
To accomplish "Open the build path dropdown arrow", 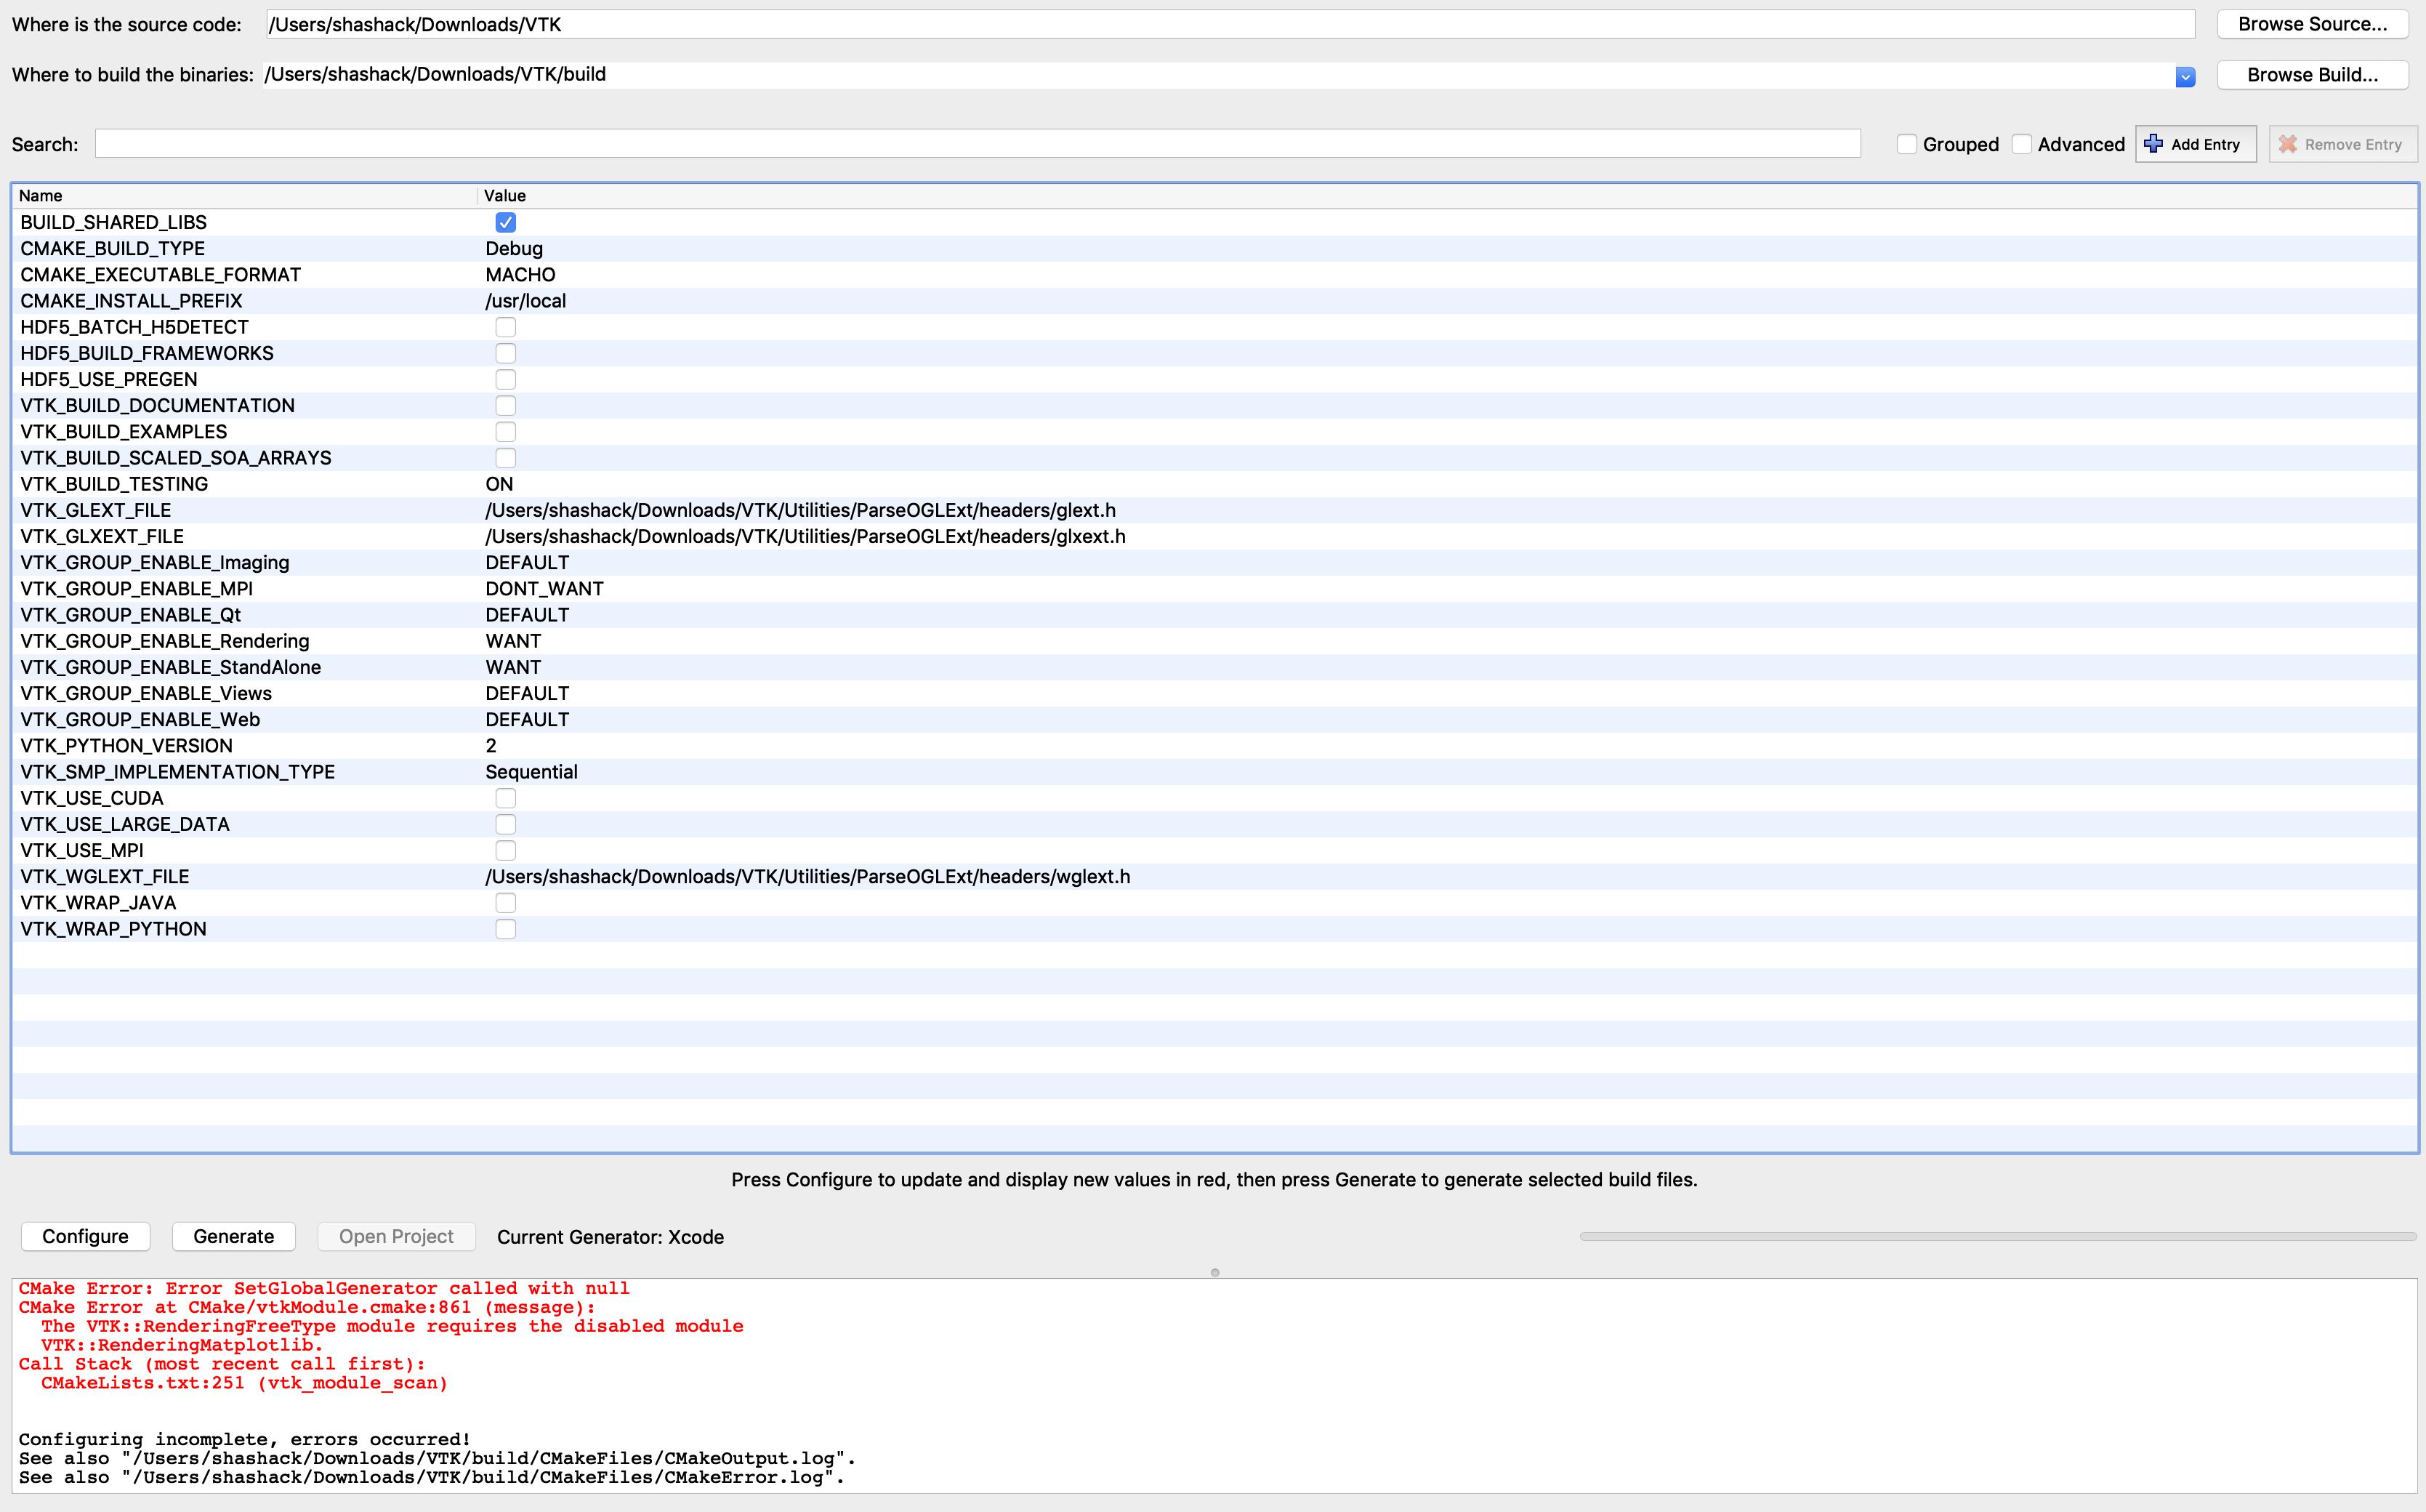I will [2185, 77].
